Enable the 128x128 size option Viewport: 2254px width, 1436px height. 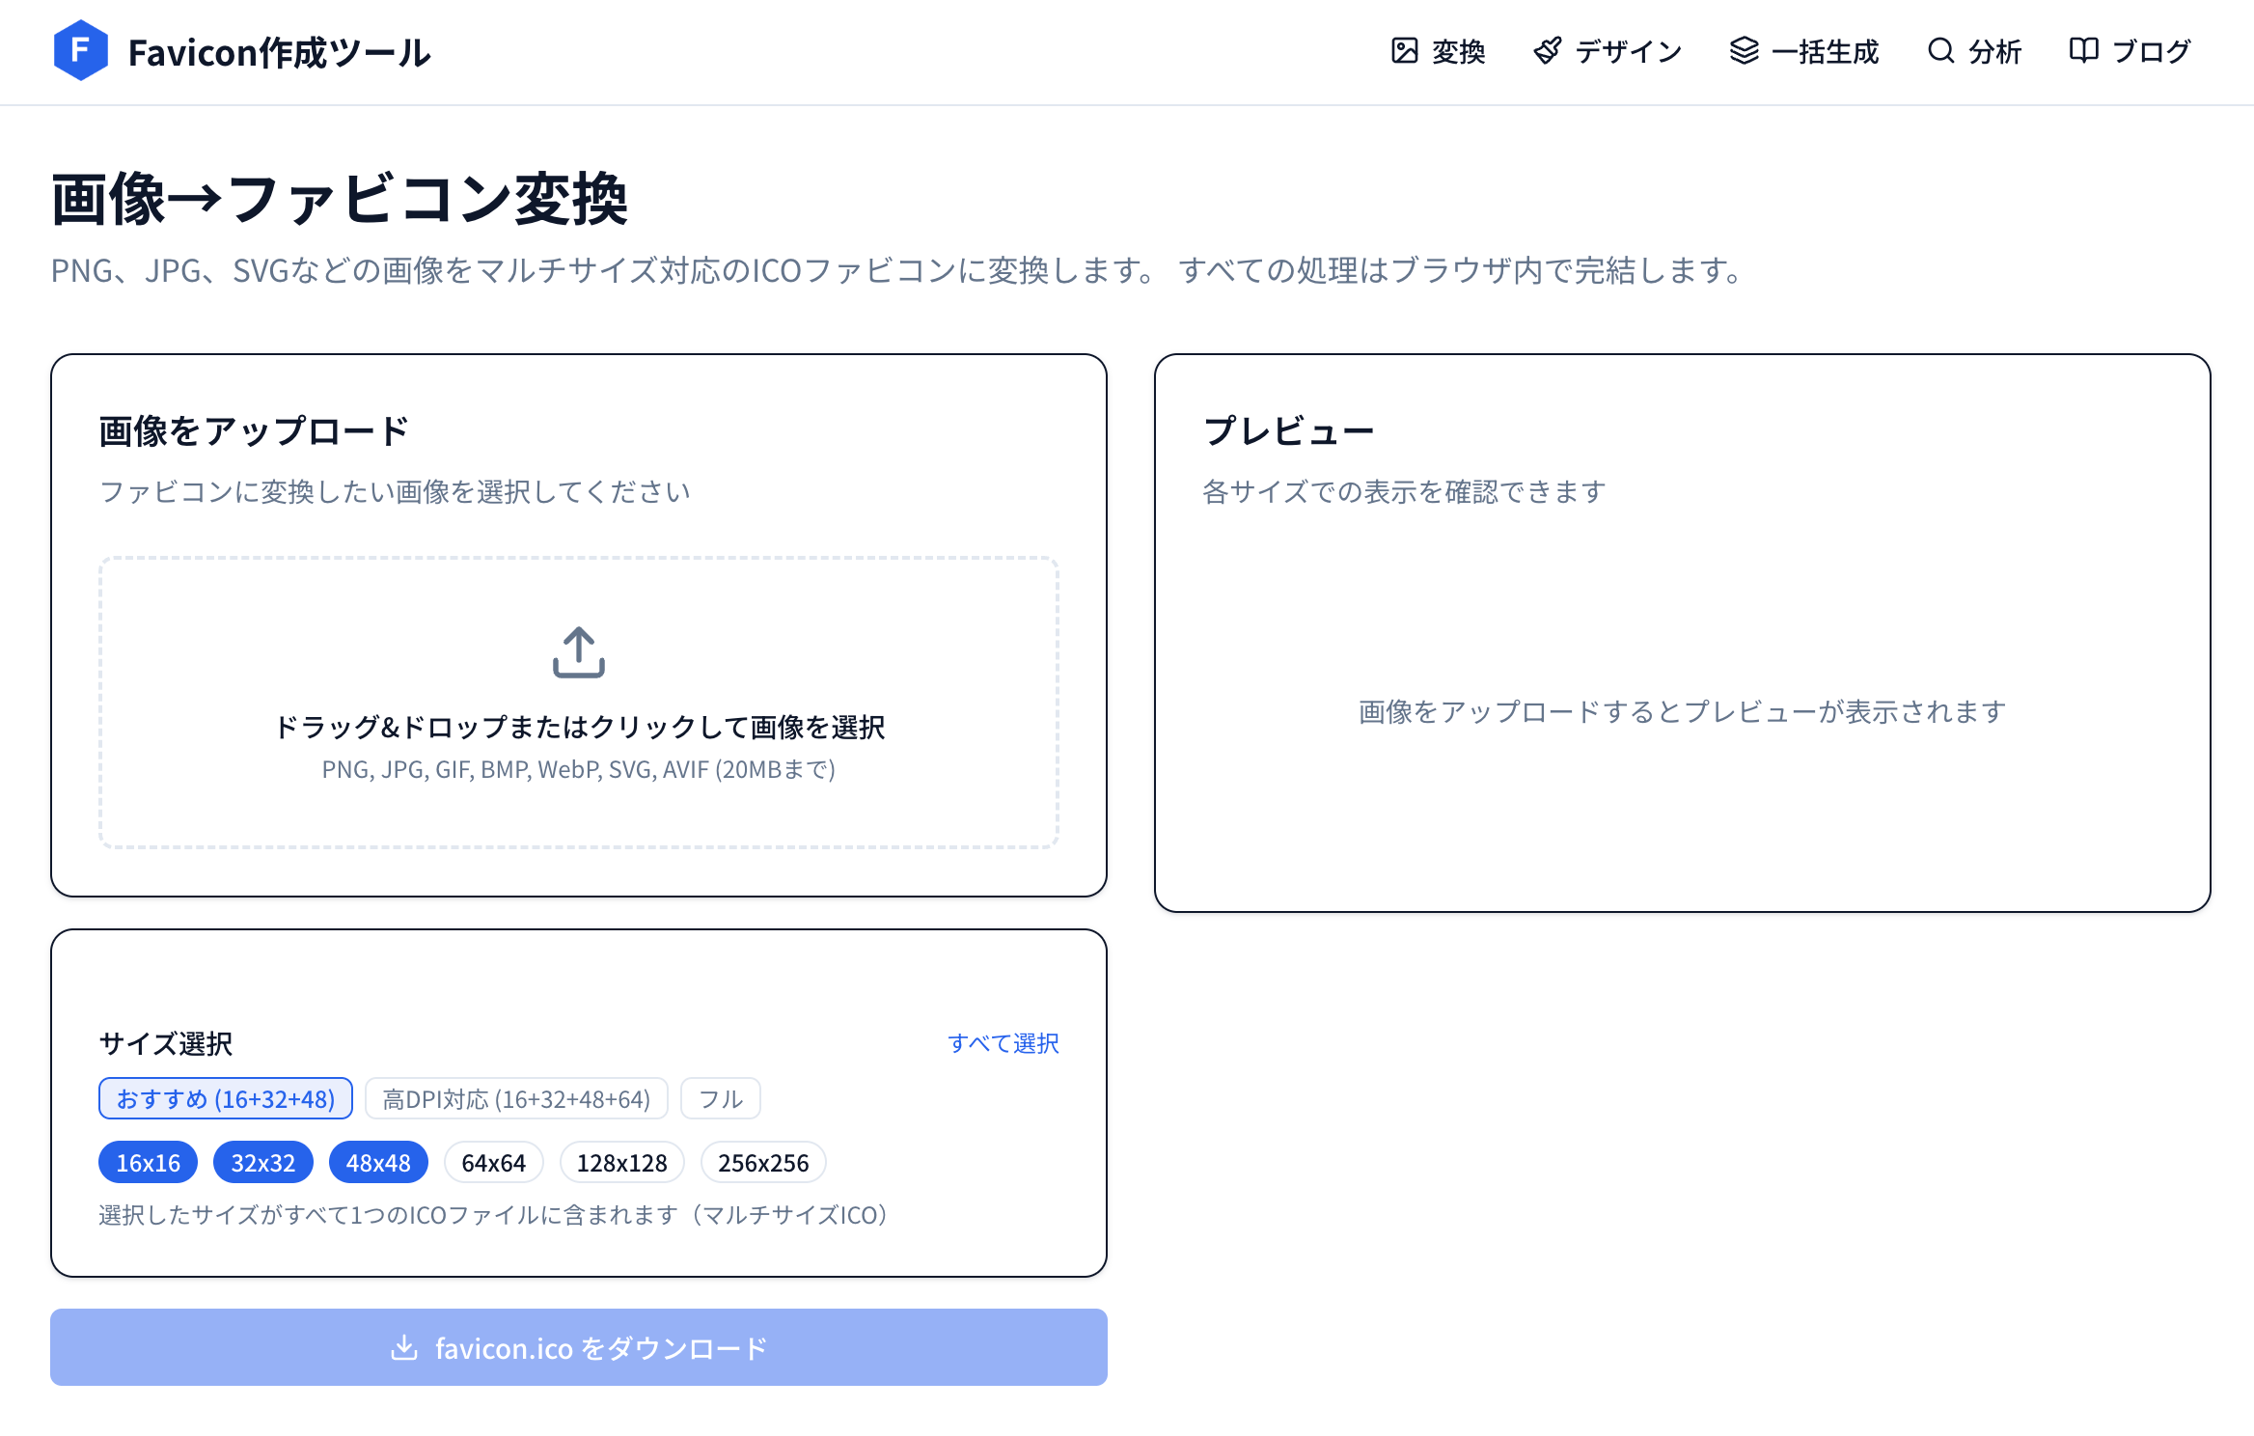pos(621,1162)
